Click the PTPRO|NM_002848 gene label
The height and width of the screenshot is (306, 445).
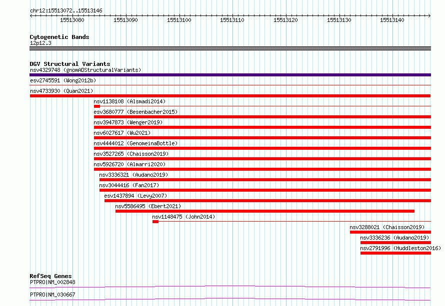coord(52,282)
